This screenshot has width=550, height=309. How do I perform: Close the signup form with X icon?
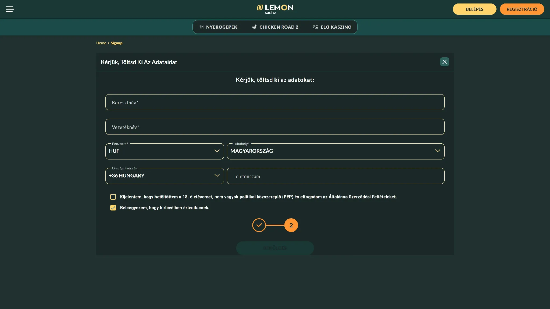[x=444, y=62]
